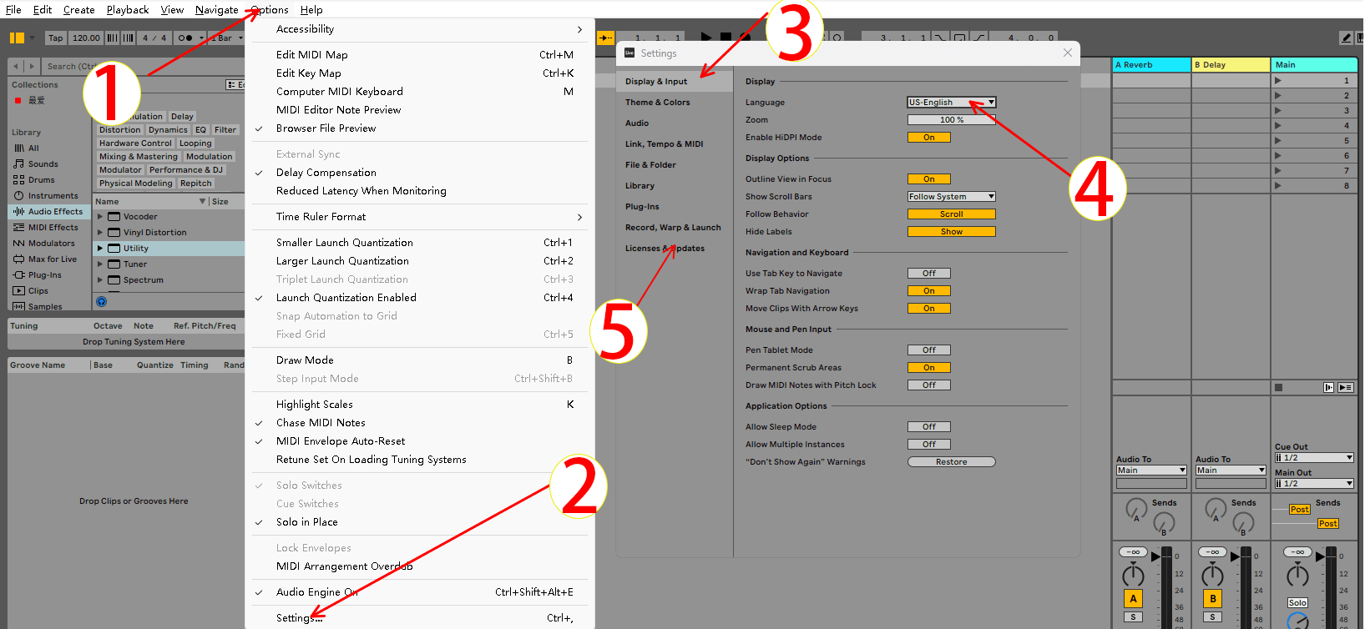Toggle Wrap Tab Navigation switch
This screenshot has height=629, width=1365.
(x=929, y=291)
